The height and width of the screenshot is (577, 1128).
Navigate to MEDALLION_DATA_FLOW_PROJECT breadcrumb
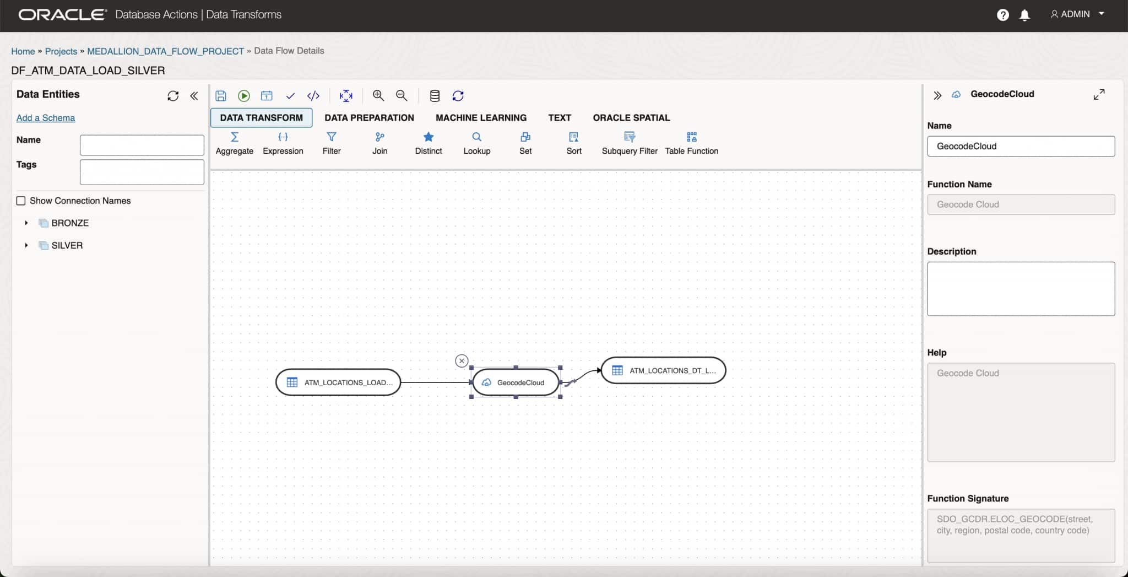[x=165, y=51]
